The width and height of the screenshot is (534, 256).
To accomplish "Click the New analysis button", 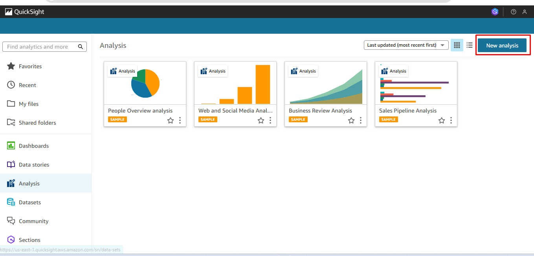I will (x=502, y=45).
